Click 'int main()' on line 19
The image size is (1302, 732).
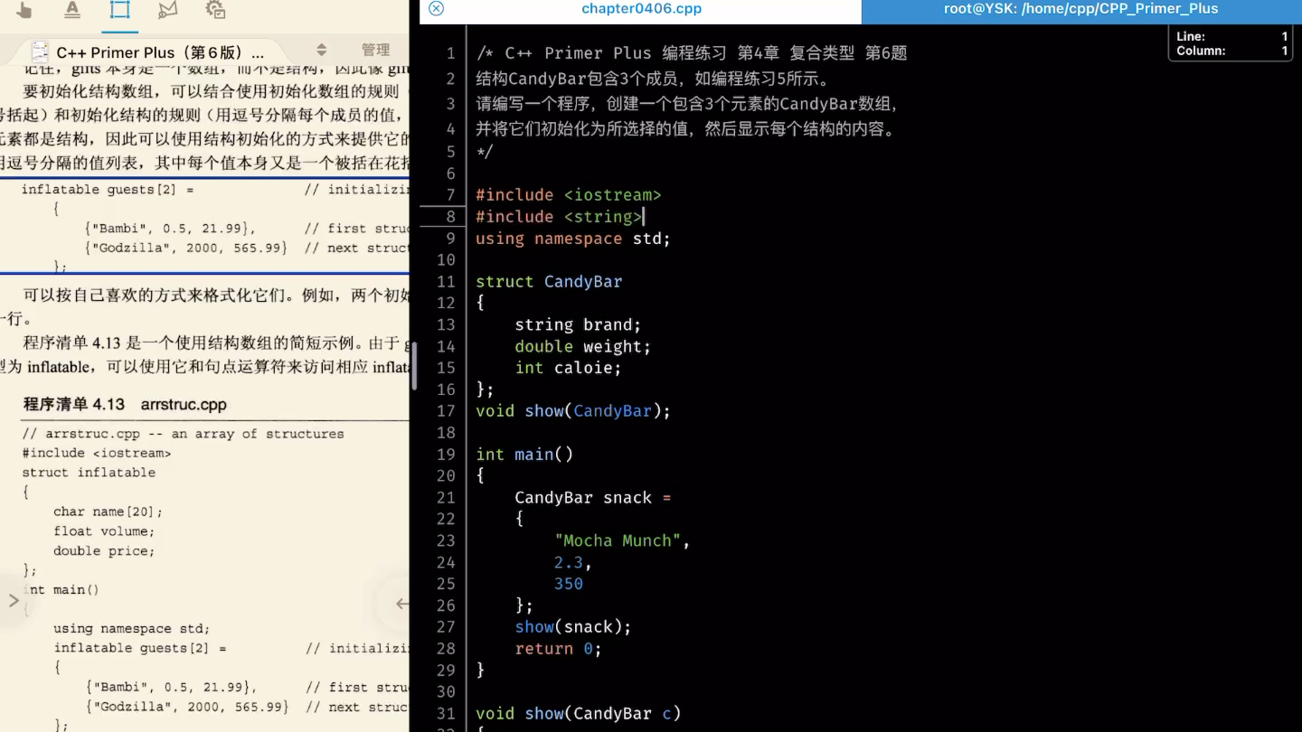[x=524, y=455]
